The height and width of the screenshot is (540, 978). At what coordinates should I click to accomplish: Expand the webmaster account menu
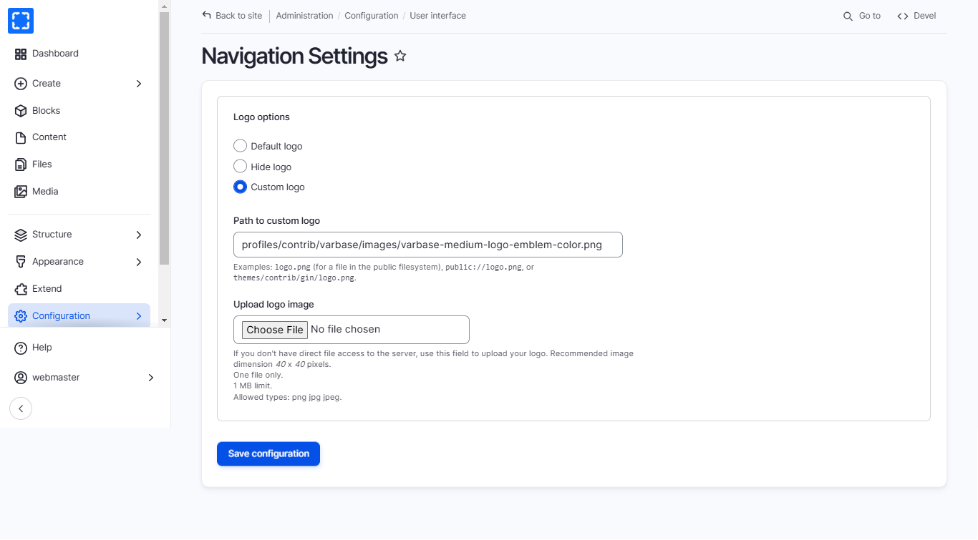click(x=150, y=378)
